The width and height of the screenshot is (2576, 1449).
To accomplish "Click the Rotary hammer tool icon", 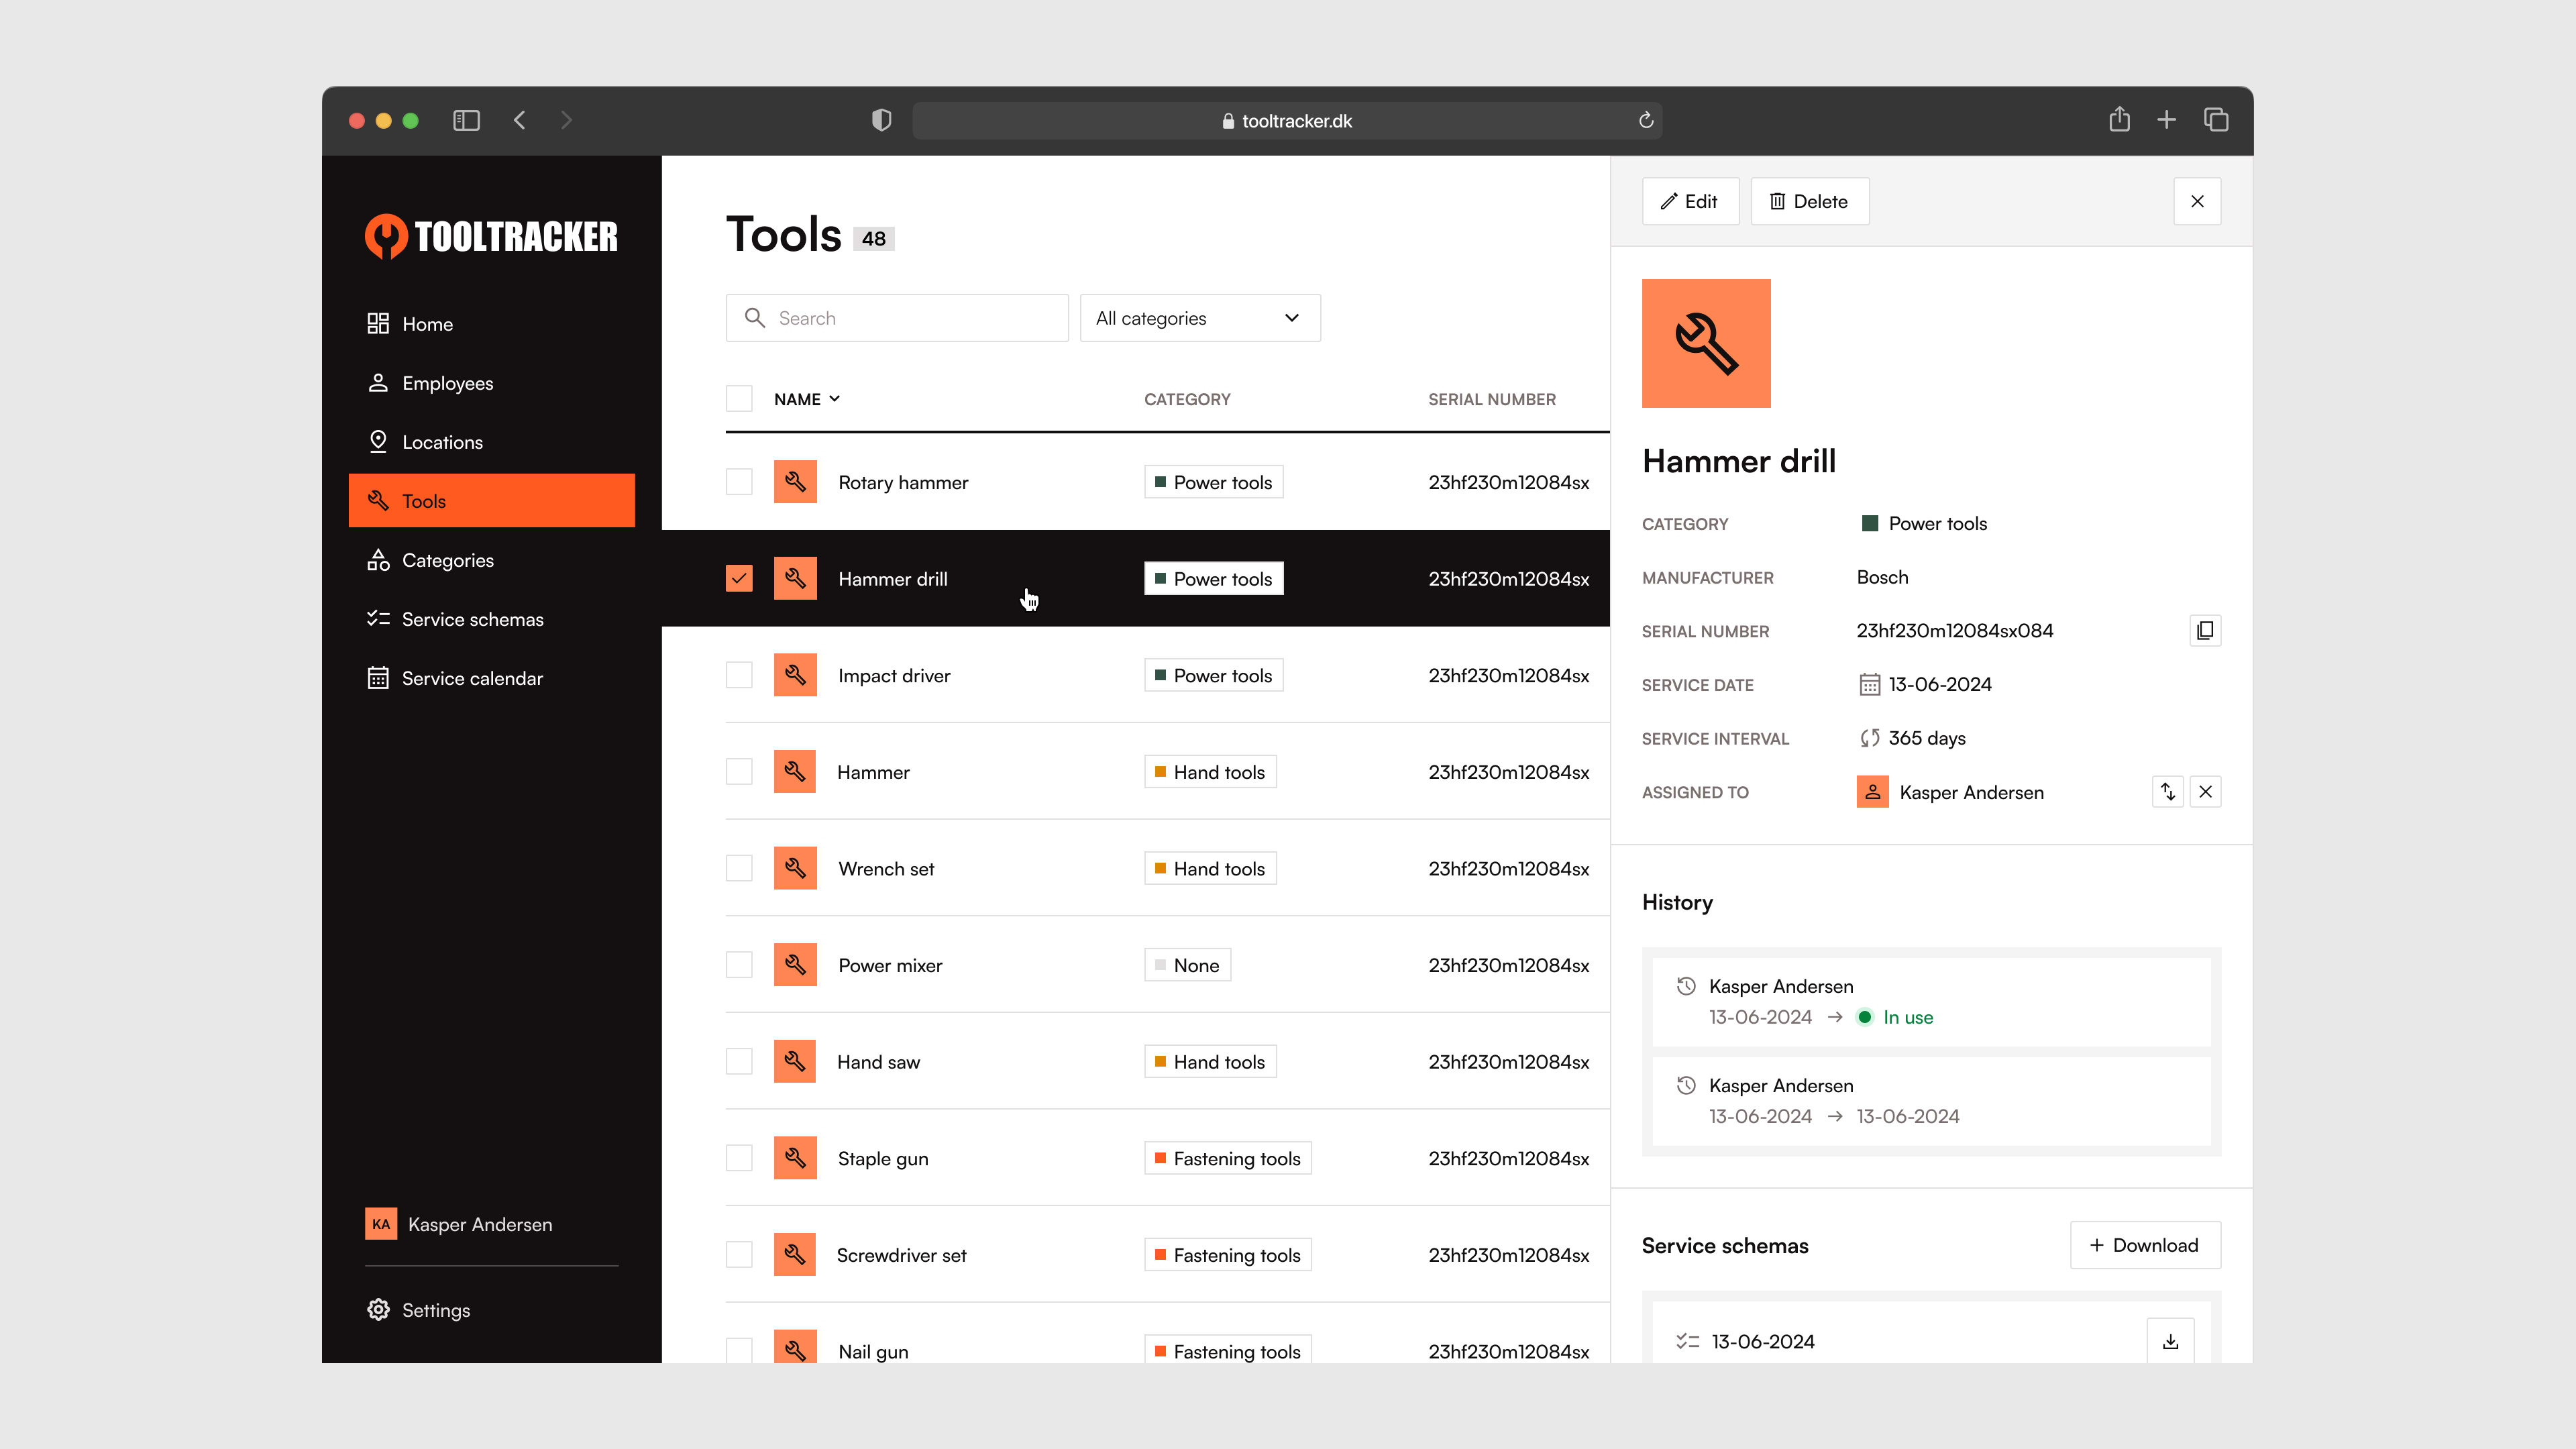I will tap(795, 482).
